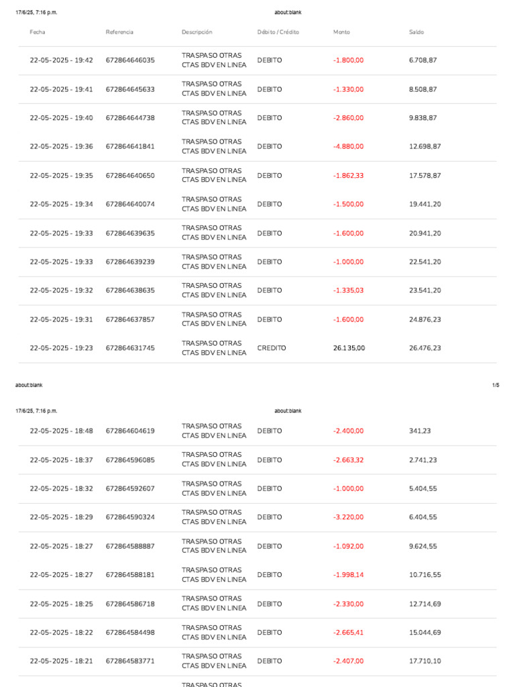This screenshot has height=687, width=515.
Task: Click the -2.663,32 debit amount
Action: (348, 460)
